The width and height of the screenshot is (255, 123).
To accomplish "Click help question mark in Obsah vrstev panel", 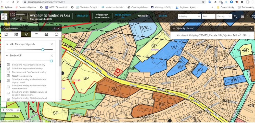I will pyautogui.click(x=55, y=29).
